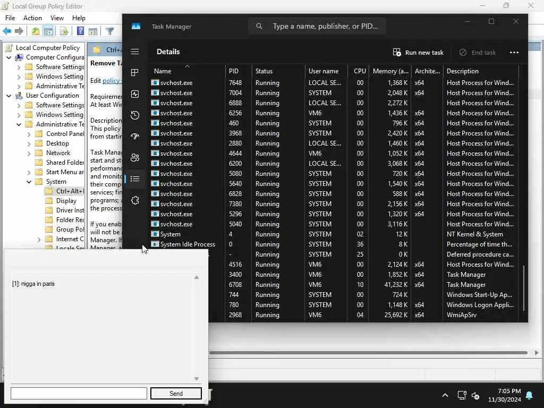Viewport: 544px width, 408px height.
Task: Toggle Show/Hide Action Pane toolbar icon
Action: [x=93, y=31]
